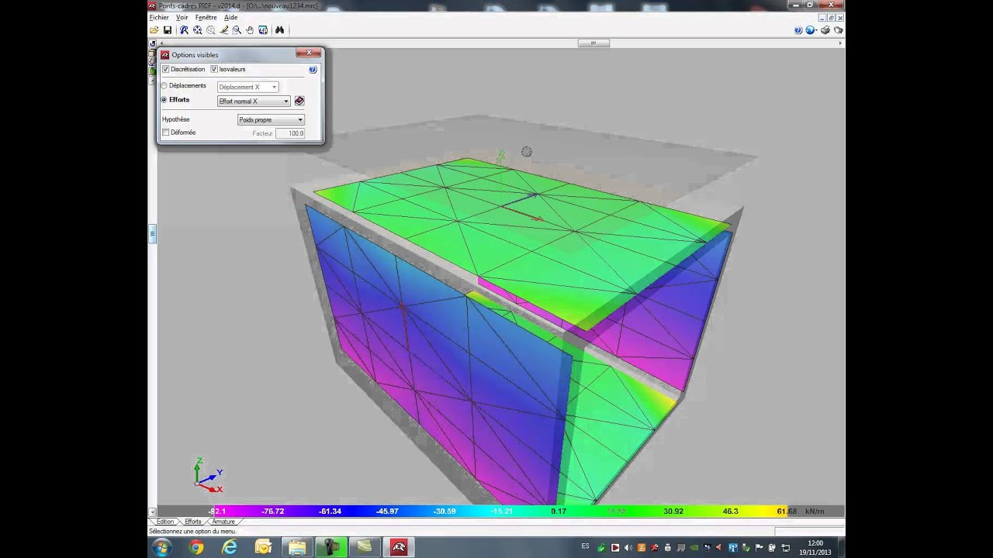
Task: Toggle the Isovaleurs checkbox
Action: pyautogui.click(x=214, y=69)
